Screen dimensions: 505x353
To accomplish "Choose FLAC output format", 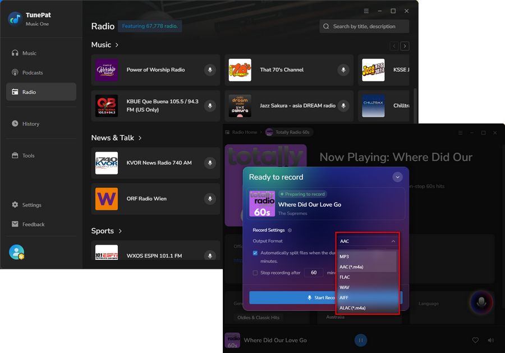I will (367, 277).
